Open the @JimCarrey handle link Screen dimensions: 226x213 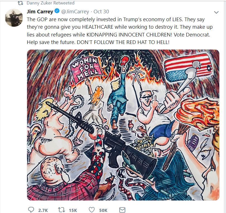(75, 11)
